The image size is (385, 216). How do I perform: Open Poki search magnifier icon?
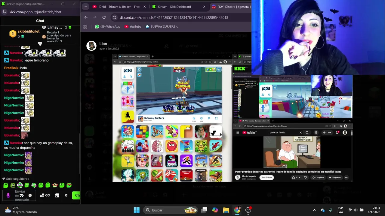(x=131, y=77)
